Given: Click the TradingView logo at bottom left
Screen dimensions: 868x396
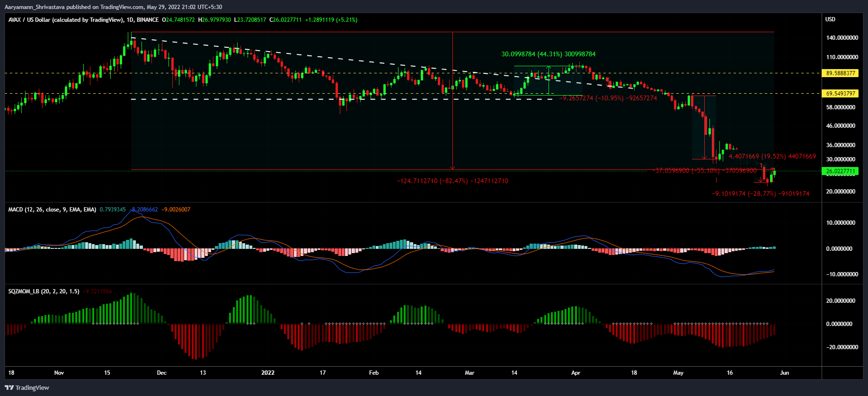Looking at the screenshot, I should pos(27,387).
